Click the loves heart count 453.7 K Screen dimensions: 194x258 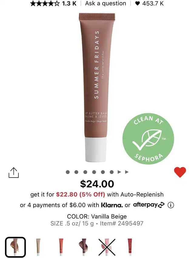pyautogui.click(x=149, y=3)
